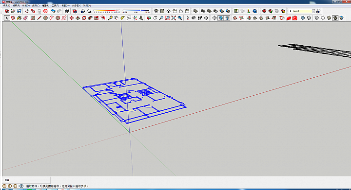Screen dimensions: 351x190
Task: Select the arrow Select tool
Action: point(7,18)
